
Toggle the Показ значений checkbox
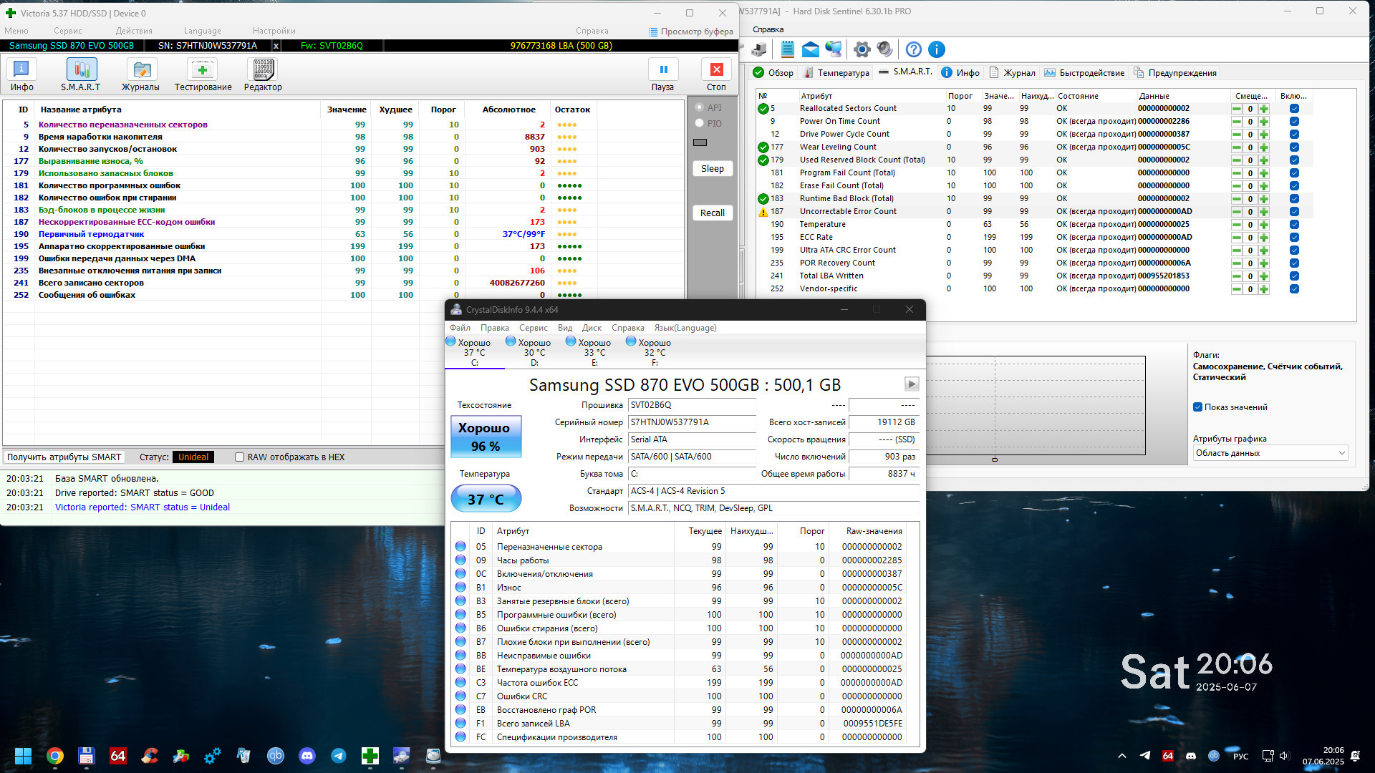(1197, 407)
